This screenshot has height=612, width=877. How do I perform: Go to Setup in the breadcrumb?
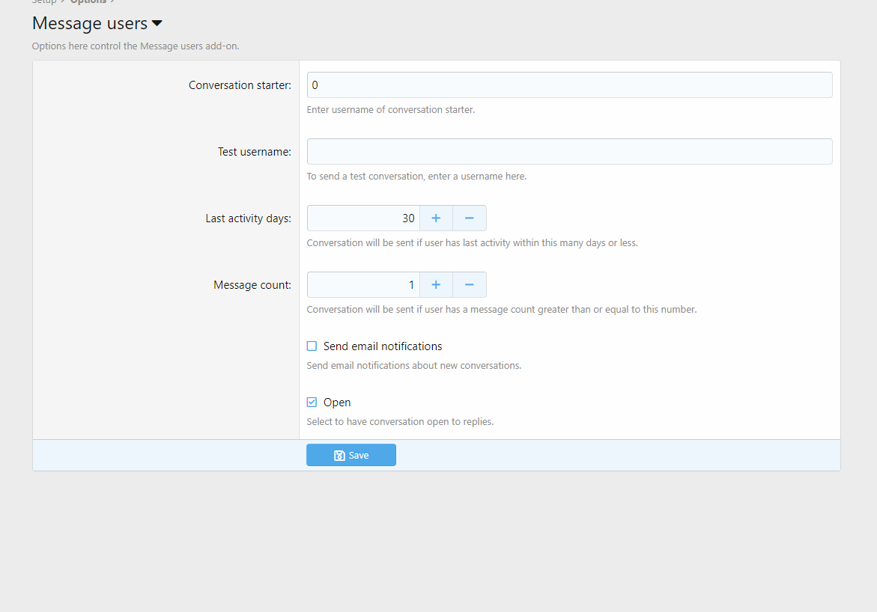click(x=44, y=2)
